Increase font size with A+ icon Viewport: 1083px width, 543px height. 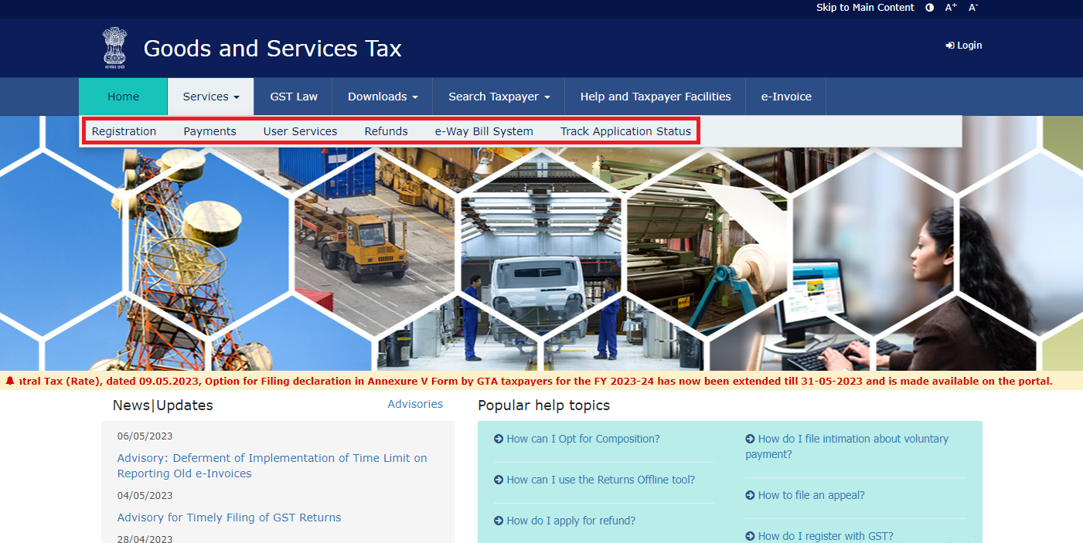(951, 8)
